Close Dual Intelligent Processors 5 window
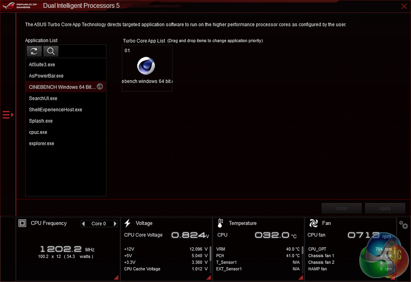Viewport: 411px width, 282px height. [404, 6]
